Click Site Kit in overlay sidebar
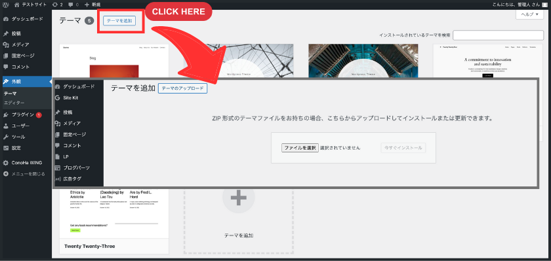 (x=71, y=97)
